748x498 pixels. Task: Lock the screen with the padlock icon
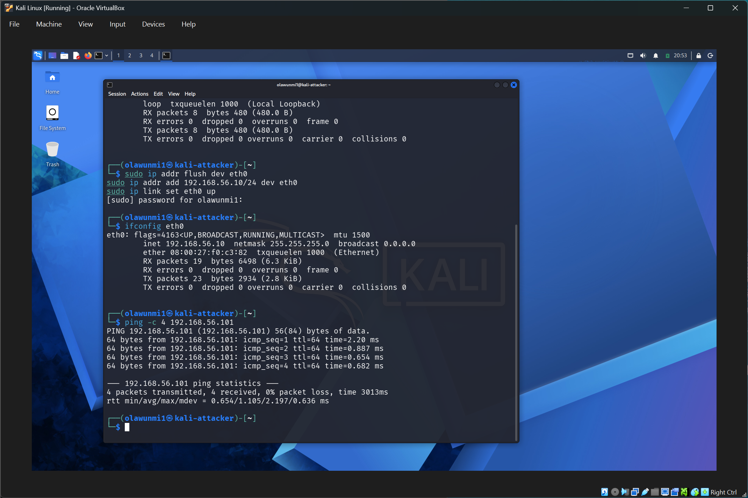point(699,56)
